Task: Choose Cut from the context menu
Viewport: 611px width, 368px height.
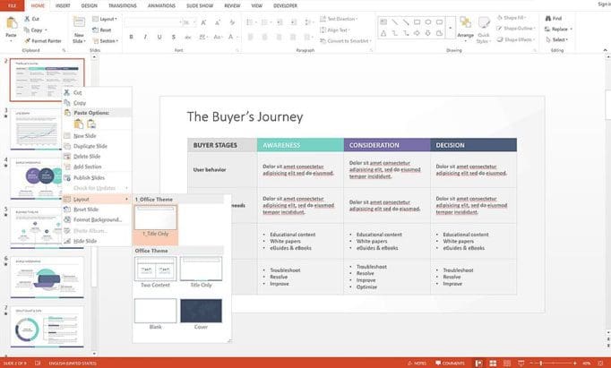Action: (97, 92)
